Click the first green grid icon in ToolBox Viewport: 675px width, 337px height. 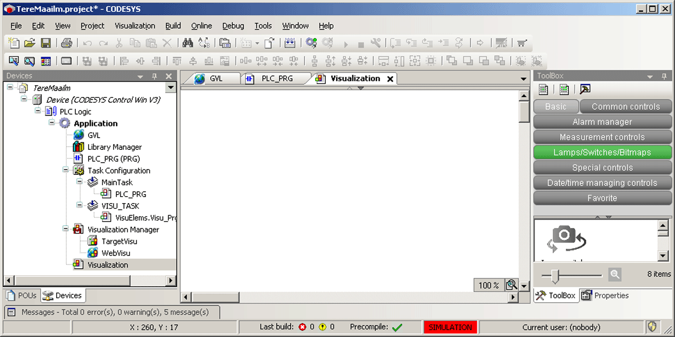tap(543, 89)
